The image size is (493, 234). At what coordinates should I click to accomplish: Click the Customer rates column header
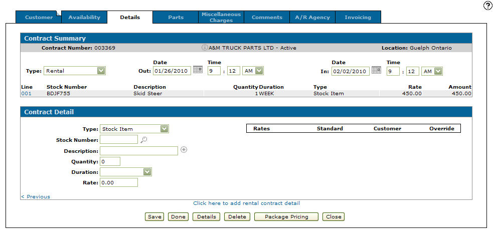(x=387, y=128)
